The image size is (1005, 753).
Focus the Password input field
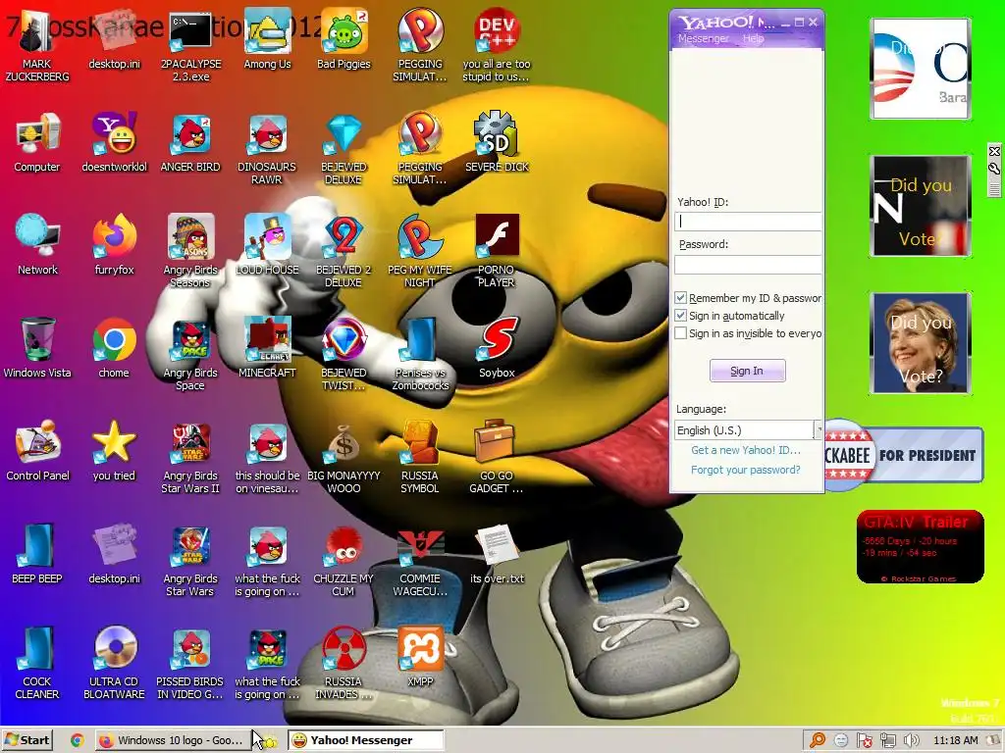748,265
